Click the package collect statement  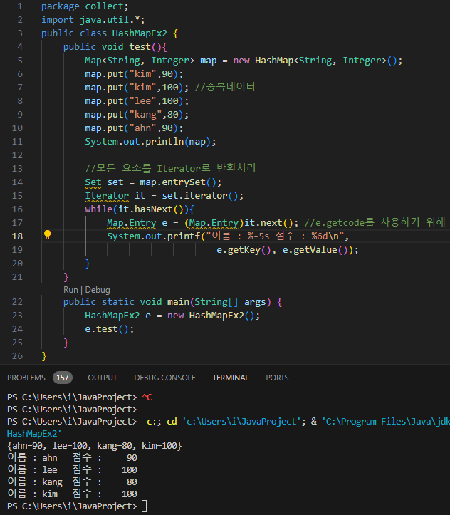coord(85,6)
